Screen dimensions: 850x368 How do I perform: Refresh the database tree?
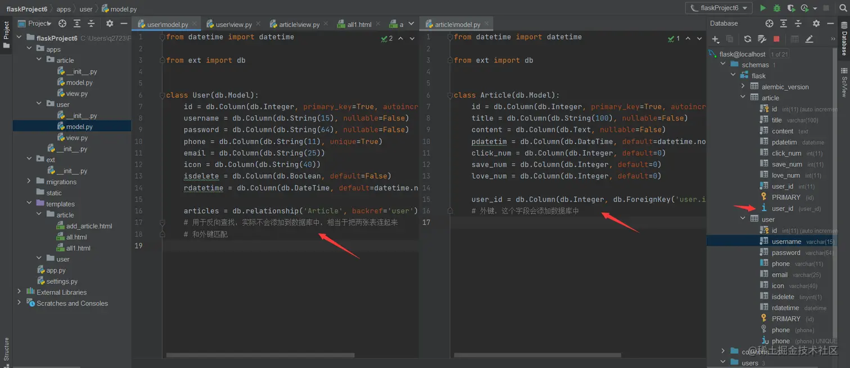(x=747, y=39)
